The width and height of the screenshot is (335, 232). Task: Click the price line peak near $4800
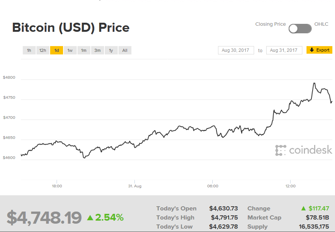(314, 83)
